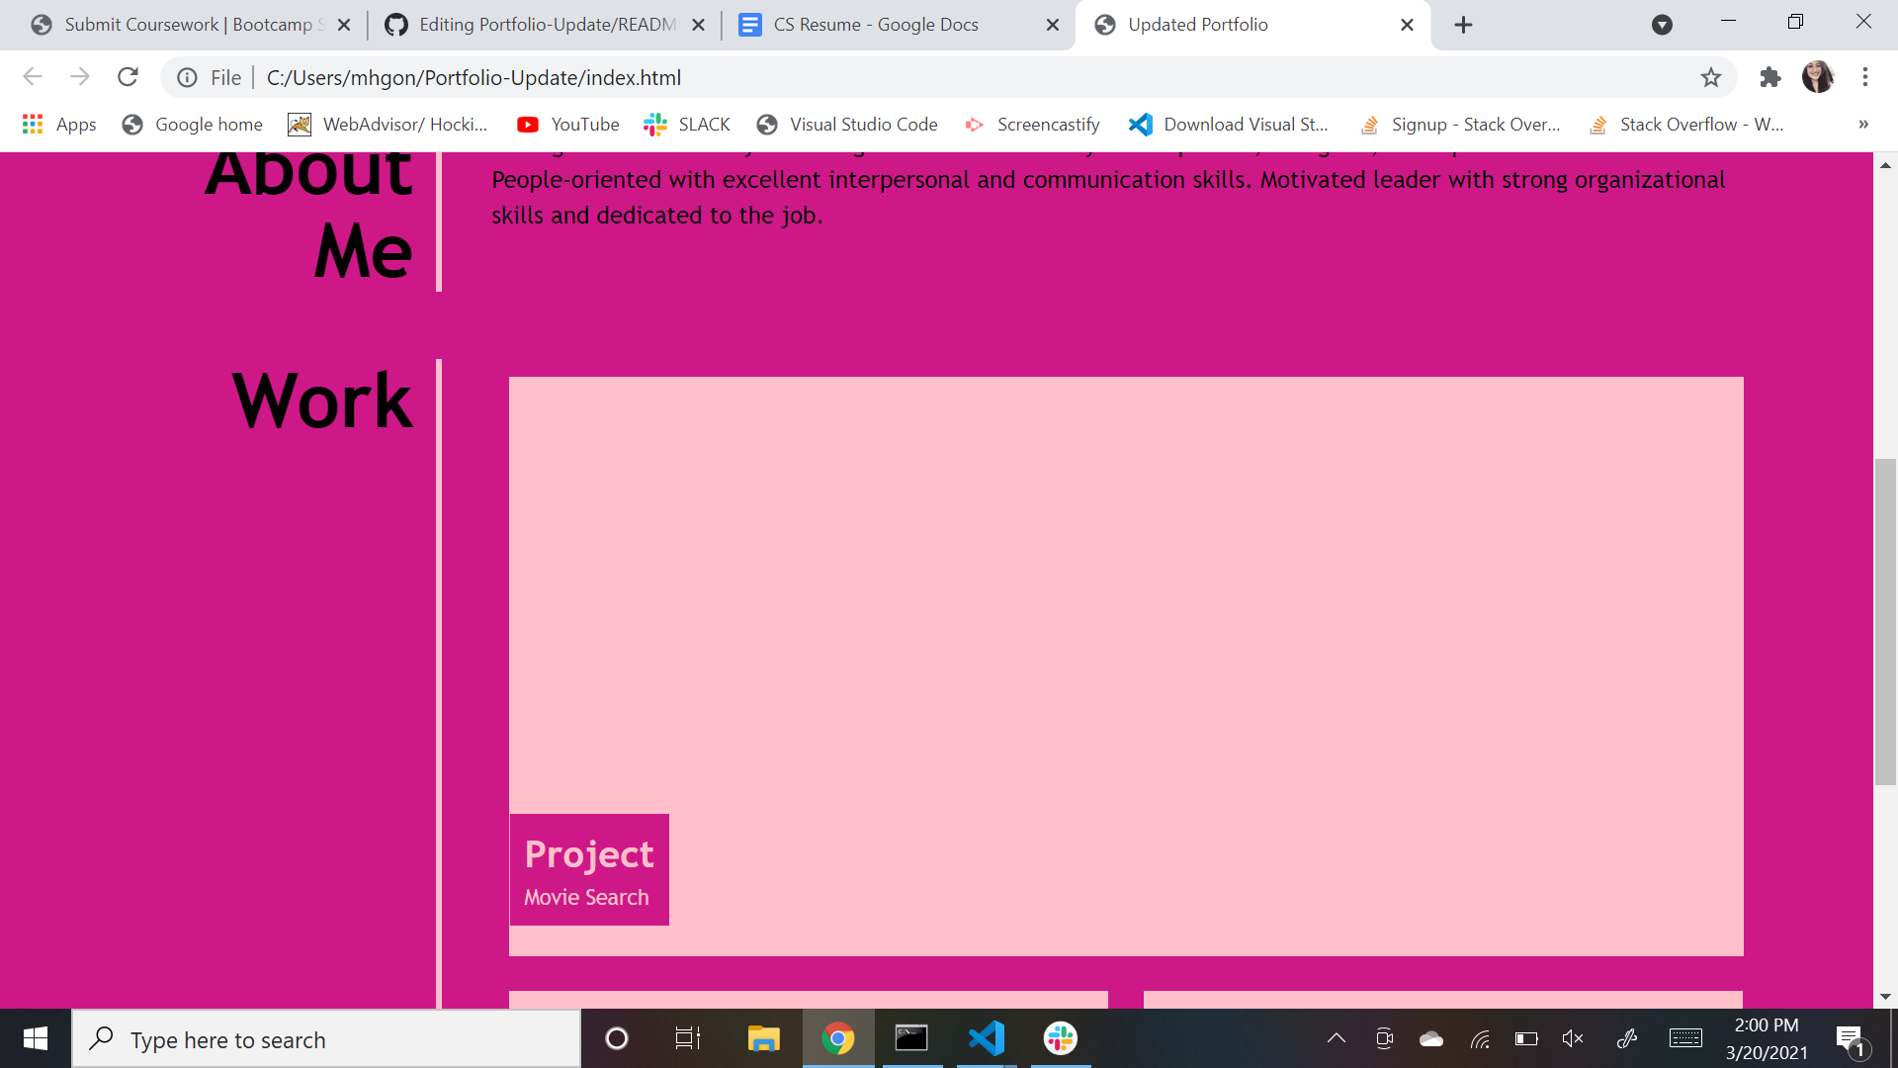
Task: Click the vertical scrollbar thumb
Action: (1885, 622)
